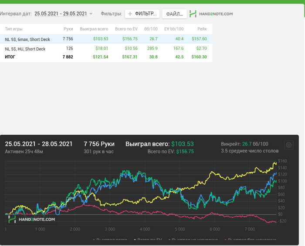305x246 pixels.
Task: Open the ФАЙЛ menu button
Action: click(174, 14)
